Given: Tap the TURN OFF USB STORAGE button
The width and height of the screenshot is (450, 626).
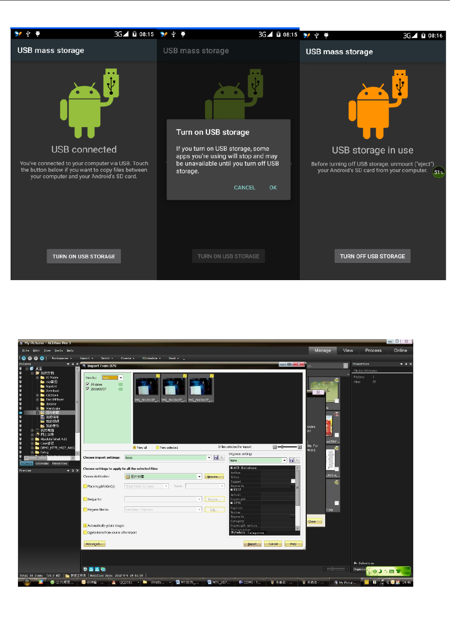Looking at the screenshot, I should pos(372,256).
